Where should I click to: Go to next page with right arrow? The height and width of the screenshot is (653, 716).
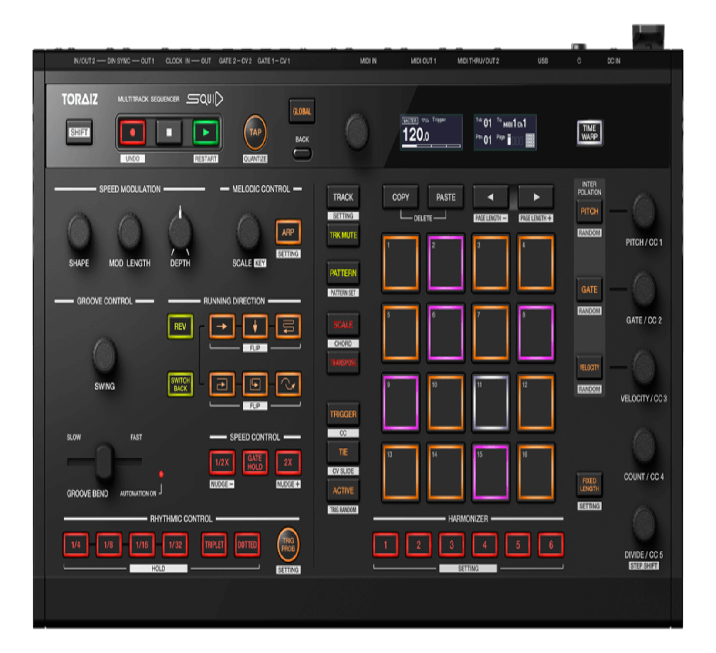[x=536, y=197]
